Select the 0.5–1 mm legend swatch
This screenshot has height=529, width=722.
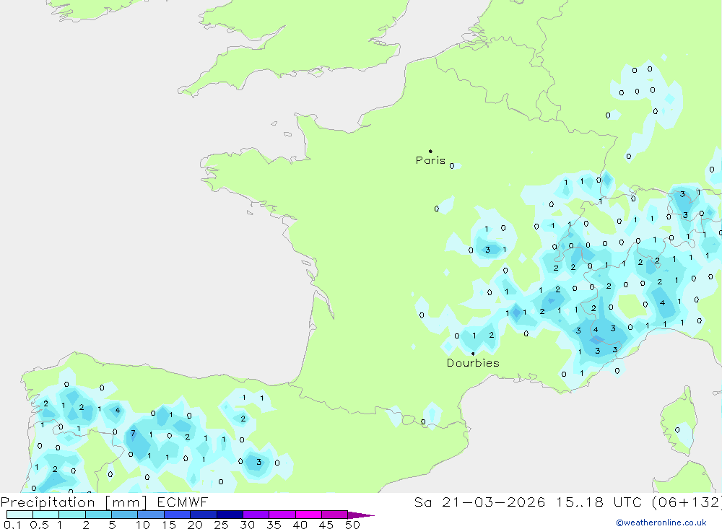pyautogui.click(x=45, y=515)
